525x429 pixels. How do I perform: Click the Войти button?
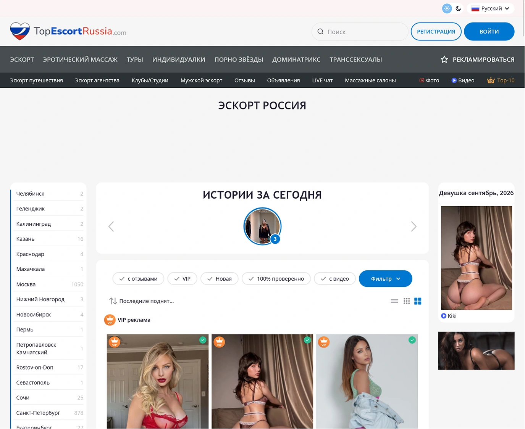point(489,32)
